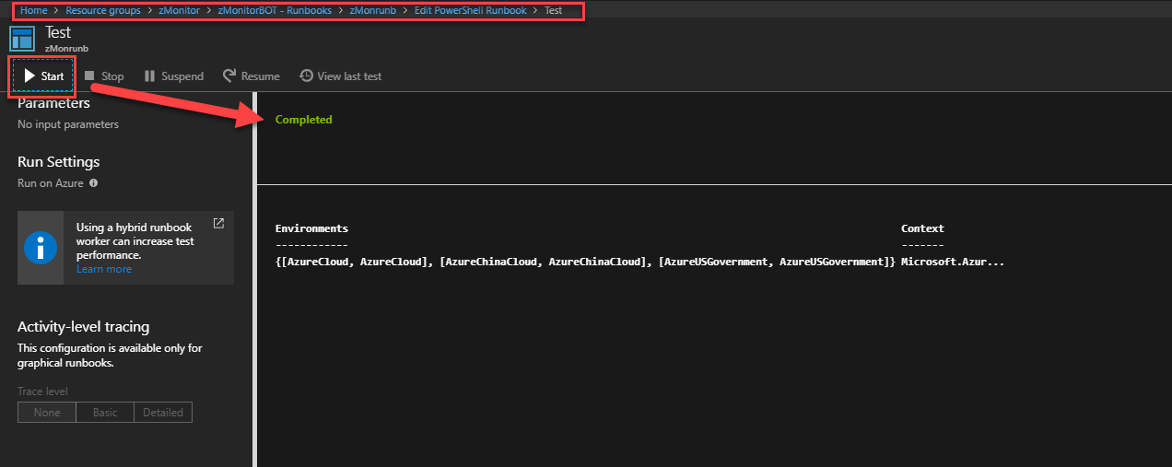The width and height of the screenshot is (1172, 467).
Task: Click the Completed status text
Action: click(x=303, y=120)
